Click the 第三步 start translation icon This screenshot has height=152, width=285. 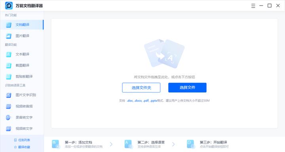pos(191,144)
